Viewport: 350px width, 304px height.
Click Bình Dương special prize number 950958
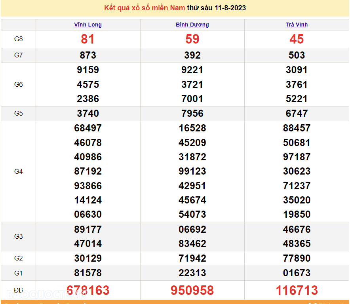[x=192, y=290]
